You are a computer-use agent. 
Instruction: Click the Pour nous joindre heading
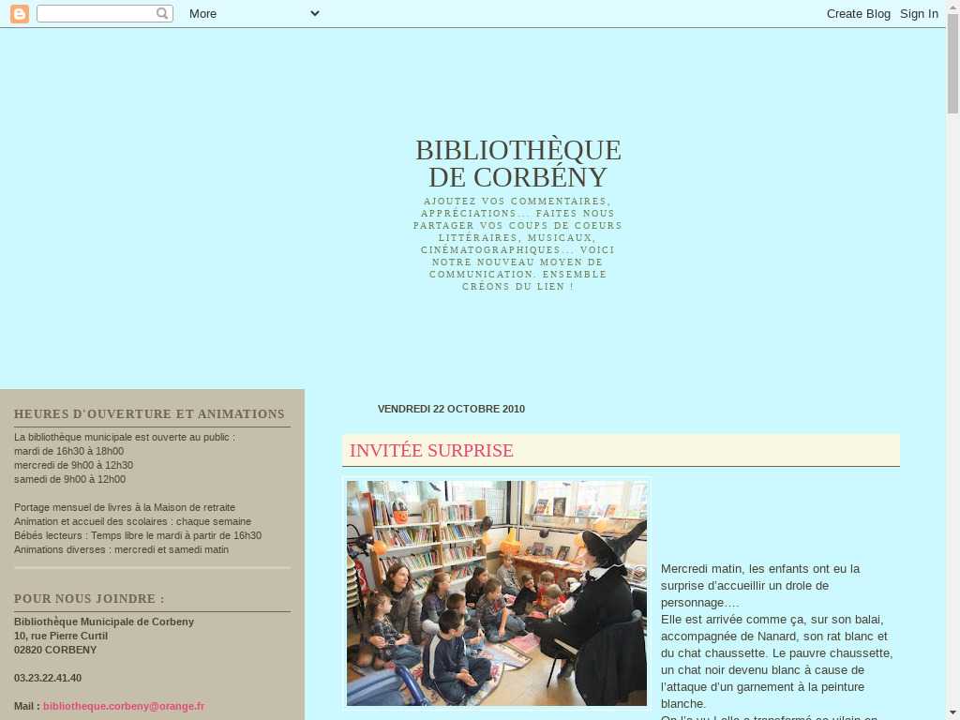click(x=89, y=599)
